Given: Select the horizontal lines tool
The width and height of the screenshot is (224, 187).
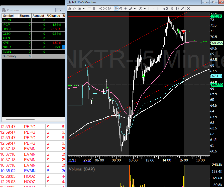Looking at the screenshot, I should 89,9.
